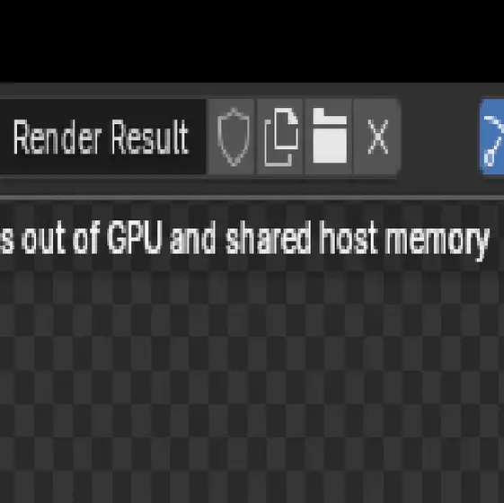Toggle fake user shield for Render Result

click(x=233, y=137)
